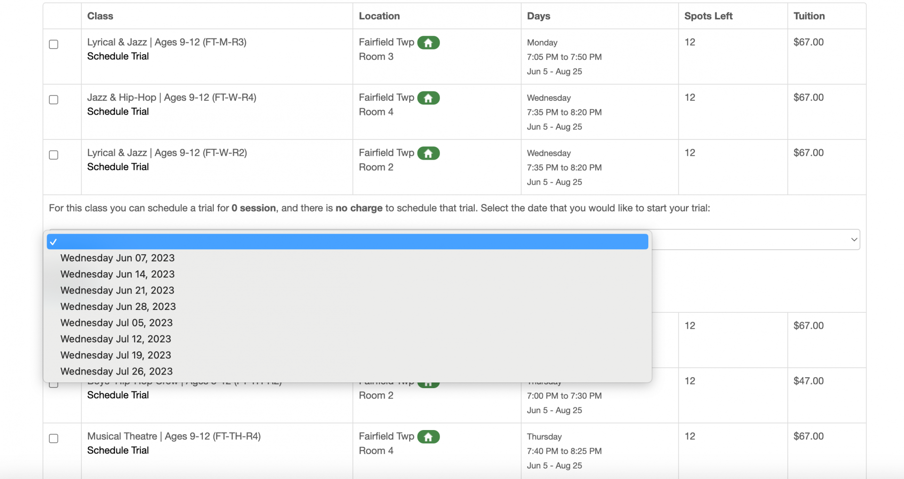Click the Location column header

(379, 16)
